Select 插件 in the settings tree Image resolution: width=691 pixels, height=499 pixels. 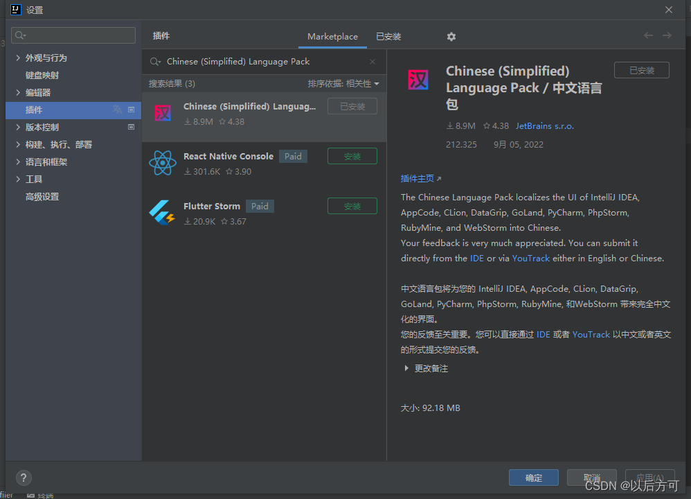point(73,110)
